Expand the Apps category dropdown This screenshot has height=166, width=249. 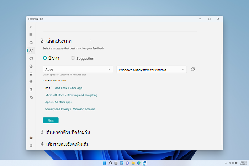78,69
